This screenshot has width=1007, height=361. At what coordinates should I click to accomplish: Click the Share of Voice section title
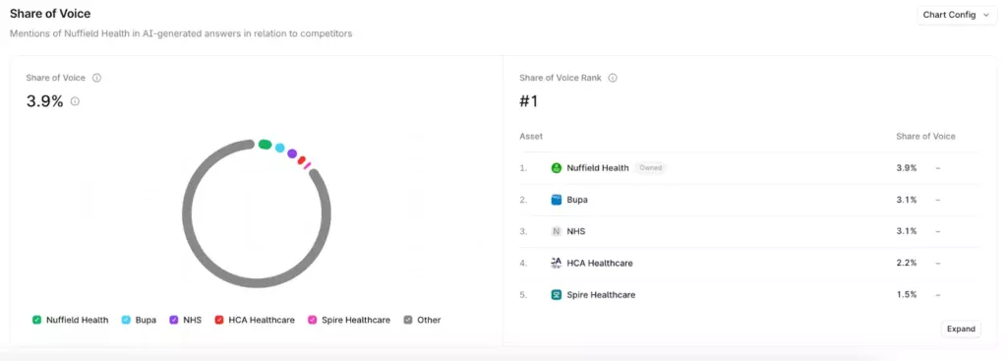pyautogui.click(x=50, y=14)
